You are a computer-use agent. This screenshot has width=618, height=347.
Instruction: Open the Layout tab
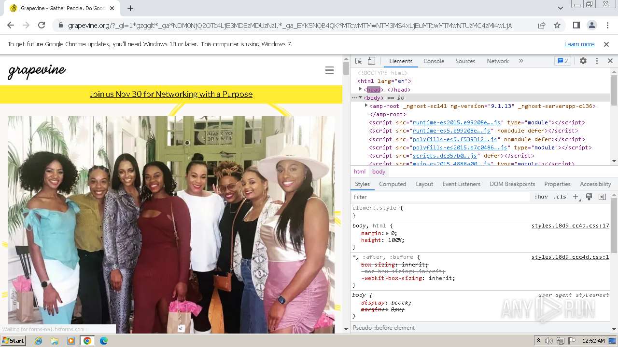point(424,184)
